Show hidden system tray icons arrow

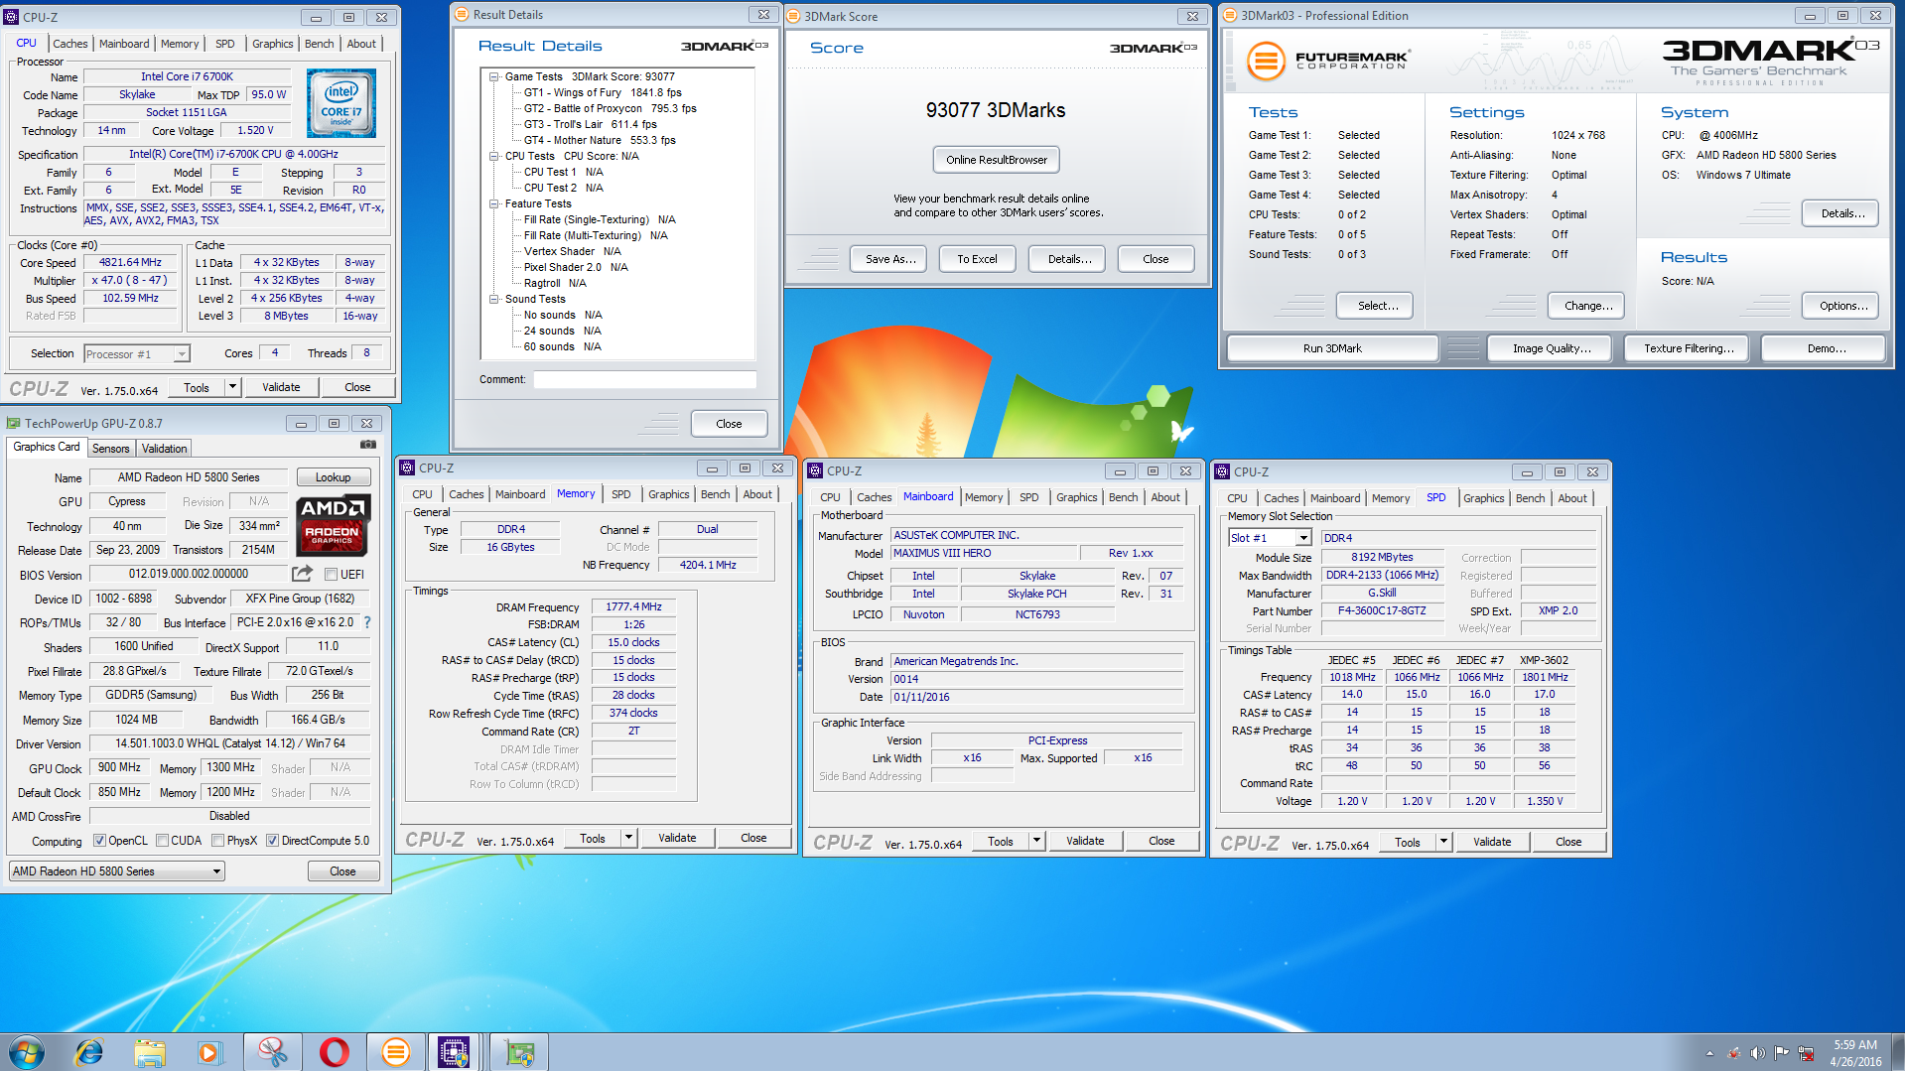[1709, 1053]
